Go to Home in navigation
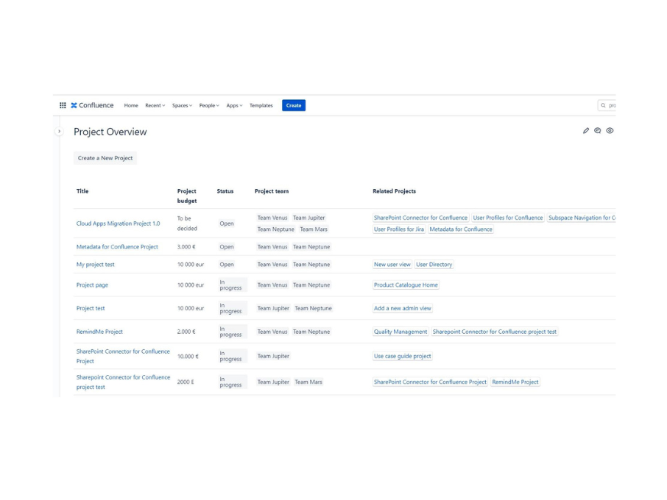667x500 pixels. click(x=131, y=105)
